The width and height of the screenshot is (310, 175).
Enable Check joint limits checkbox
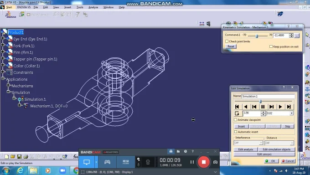pos(227,41)
